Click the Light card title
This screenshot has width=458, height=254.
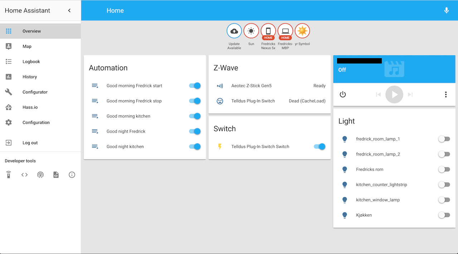(x=347, y=121)
